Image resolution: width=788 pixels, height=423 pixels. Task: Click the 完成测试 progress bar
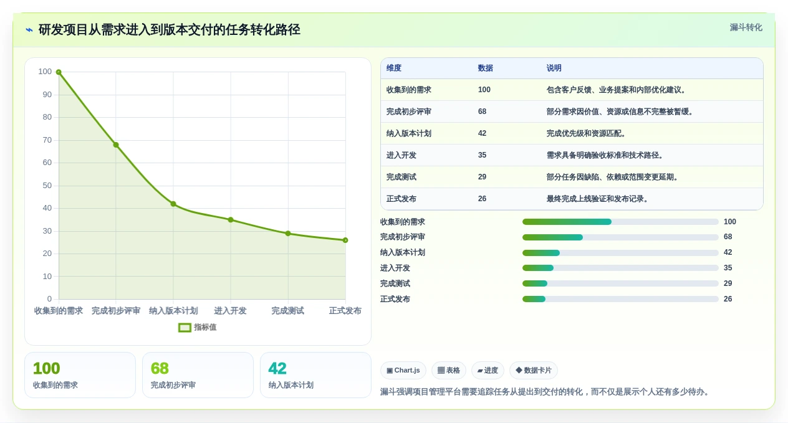620,283
